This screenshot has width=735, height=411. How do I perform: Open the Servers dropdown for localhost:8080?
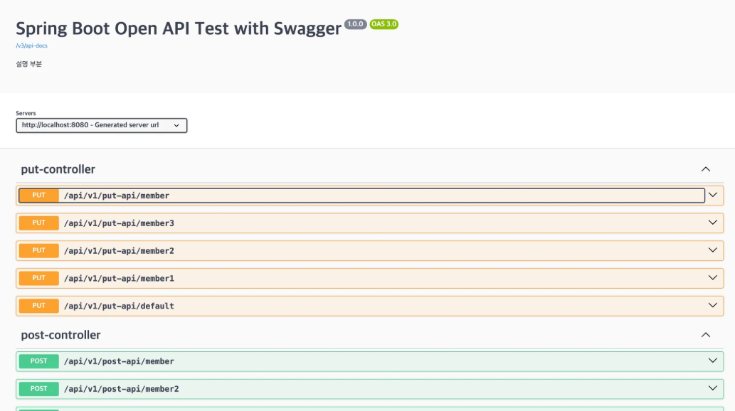click(x=101, y=125)
